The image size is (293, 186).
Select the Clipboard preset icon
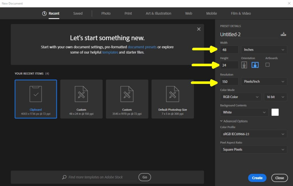(x=36, y=94)
